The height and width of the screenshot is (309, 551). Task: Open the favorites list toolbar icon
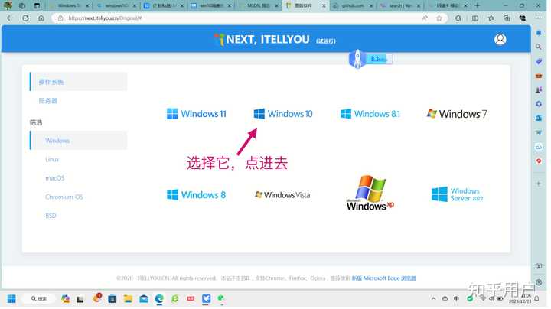pos(491,18)
